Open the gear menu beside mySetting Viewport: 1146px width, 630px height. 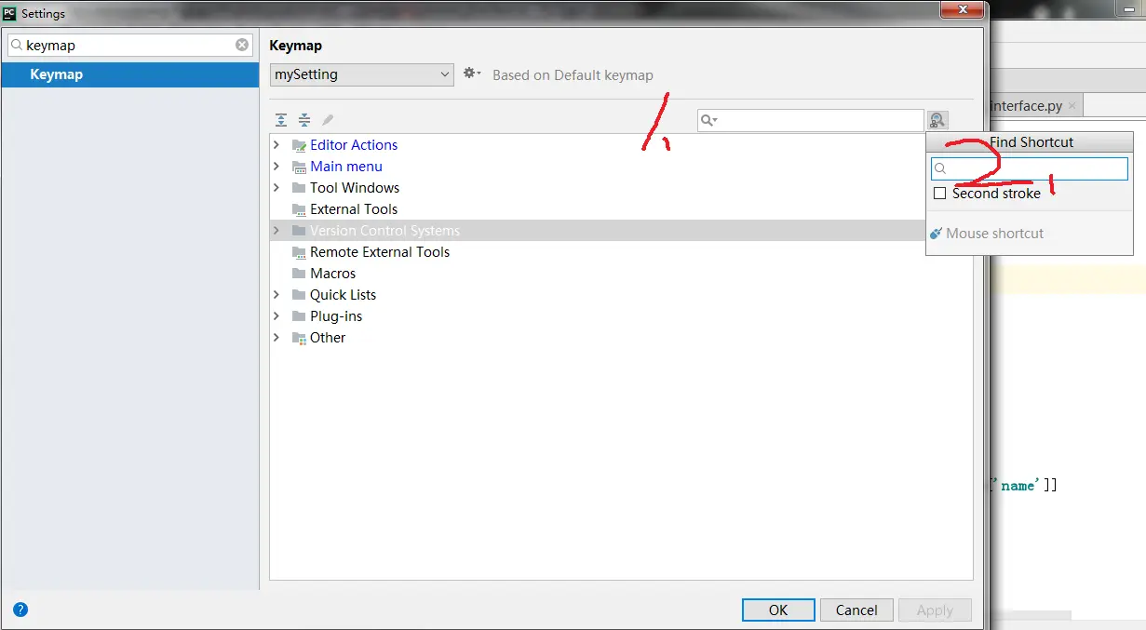point(472,74)
